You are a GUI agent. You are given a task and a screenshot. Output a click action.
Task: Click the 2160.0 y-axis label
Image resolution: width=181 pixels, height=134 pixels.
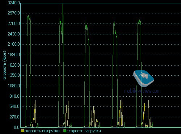[x=14, y=44]
